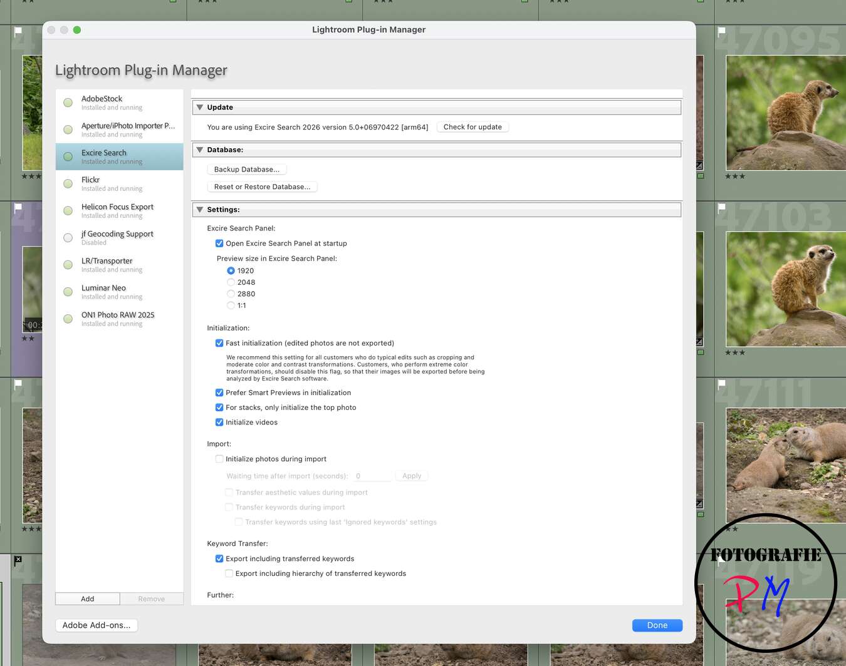Collapse the Settings section triangle

[x=200, y=210]
